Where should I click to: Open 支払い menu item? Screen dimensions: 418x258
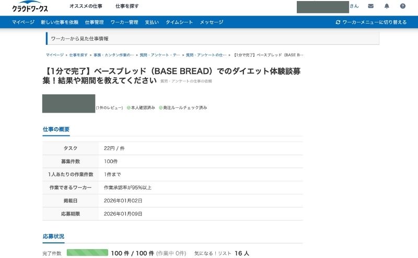click(x=152, y=22)
